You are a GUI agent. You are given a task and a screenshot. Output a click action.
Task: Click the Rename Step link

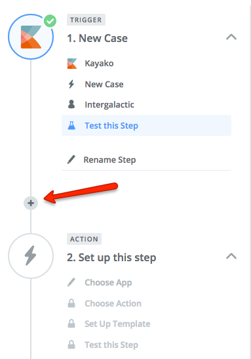point(109,159)
